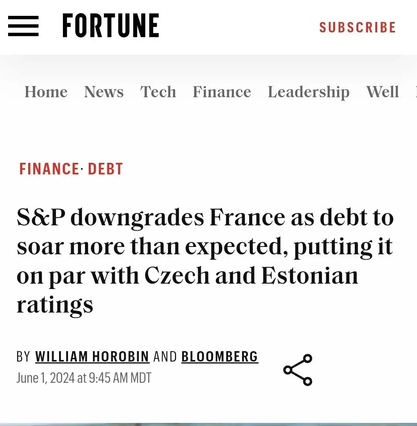
Task: Go to the Home nav item
Action: click(x=46, y=91)
